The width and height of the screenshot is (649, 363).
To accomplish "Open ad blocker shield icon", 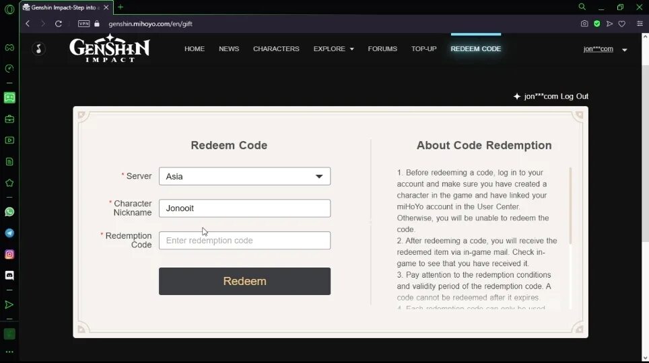I will tap(597, 24).
